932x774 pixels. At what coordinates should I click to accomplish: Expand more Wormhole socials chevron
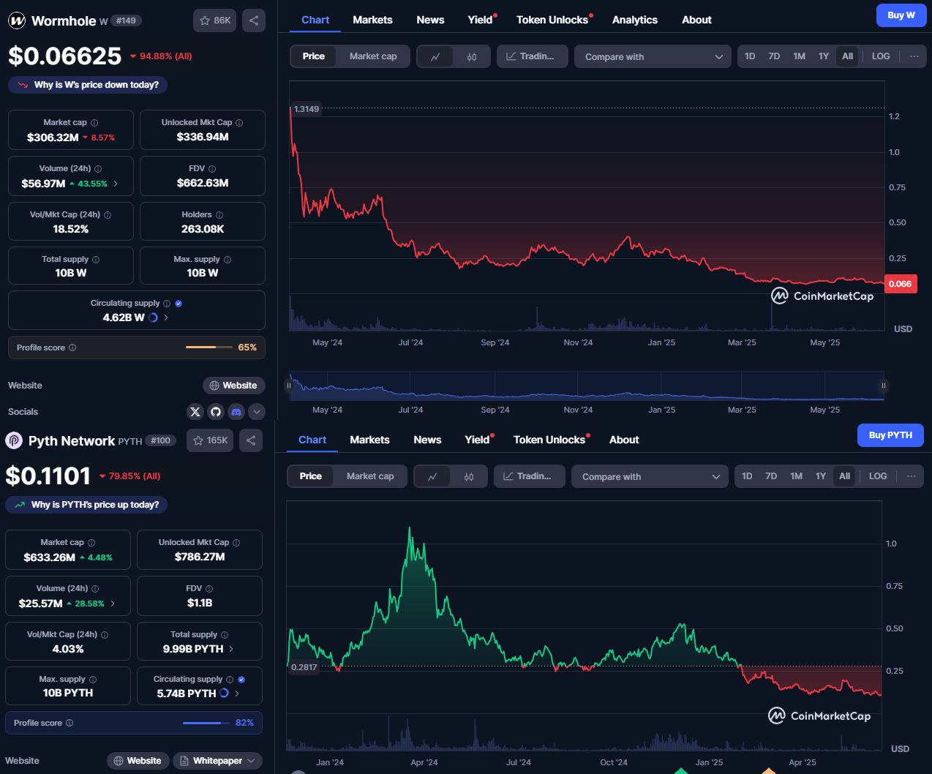[257, 412]
